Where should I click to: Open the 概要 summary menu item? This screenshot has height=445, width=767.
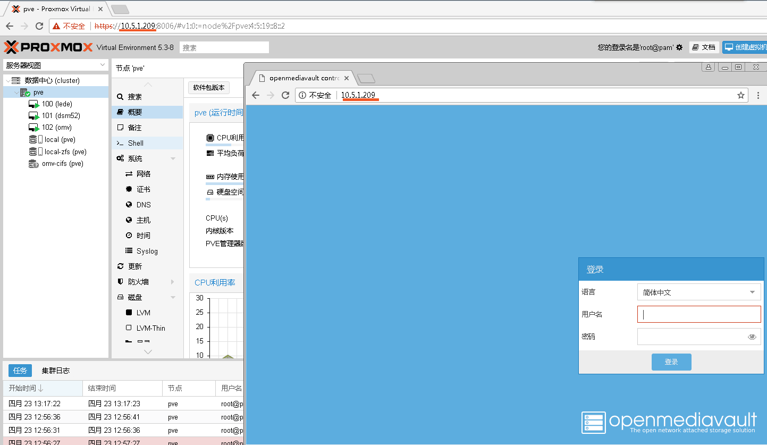coord(147,112)
